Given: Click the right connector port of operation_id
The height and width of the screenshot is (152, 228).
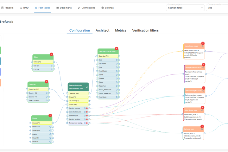Looking at the screenshot, I should (90, 116).
